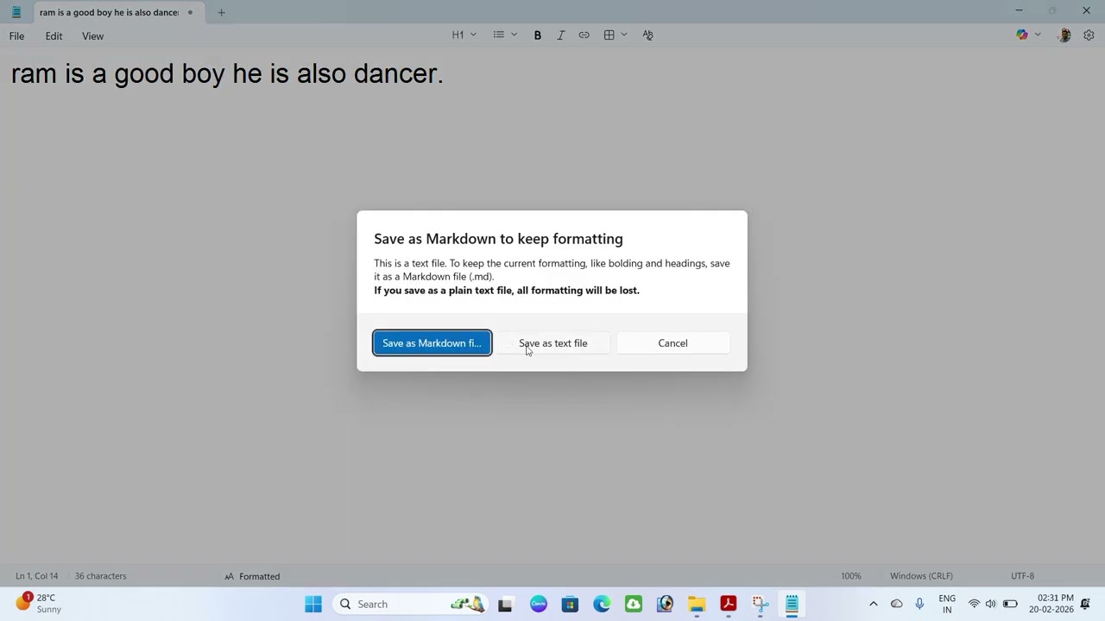Cancel the save formatting dialog
1105x621 pixels.
coord(672,343)
